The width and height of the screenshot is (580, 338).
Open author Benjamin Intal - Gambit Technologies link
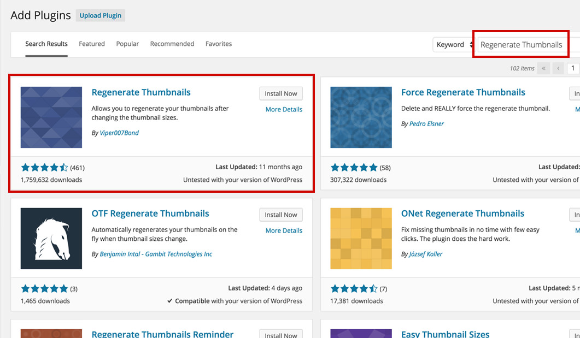156,254
